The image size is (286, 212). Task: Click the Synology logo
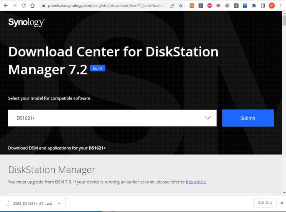[27, 22]
